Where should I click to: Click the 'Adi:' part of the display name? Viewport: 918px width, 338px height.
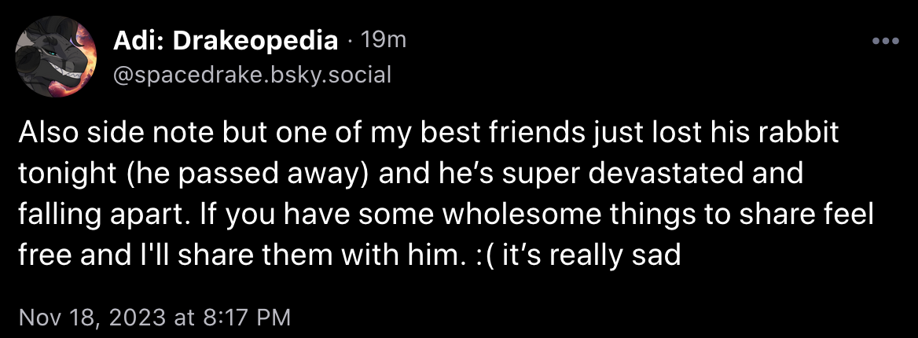tap(136, 40)
